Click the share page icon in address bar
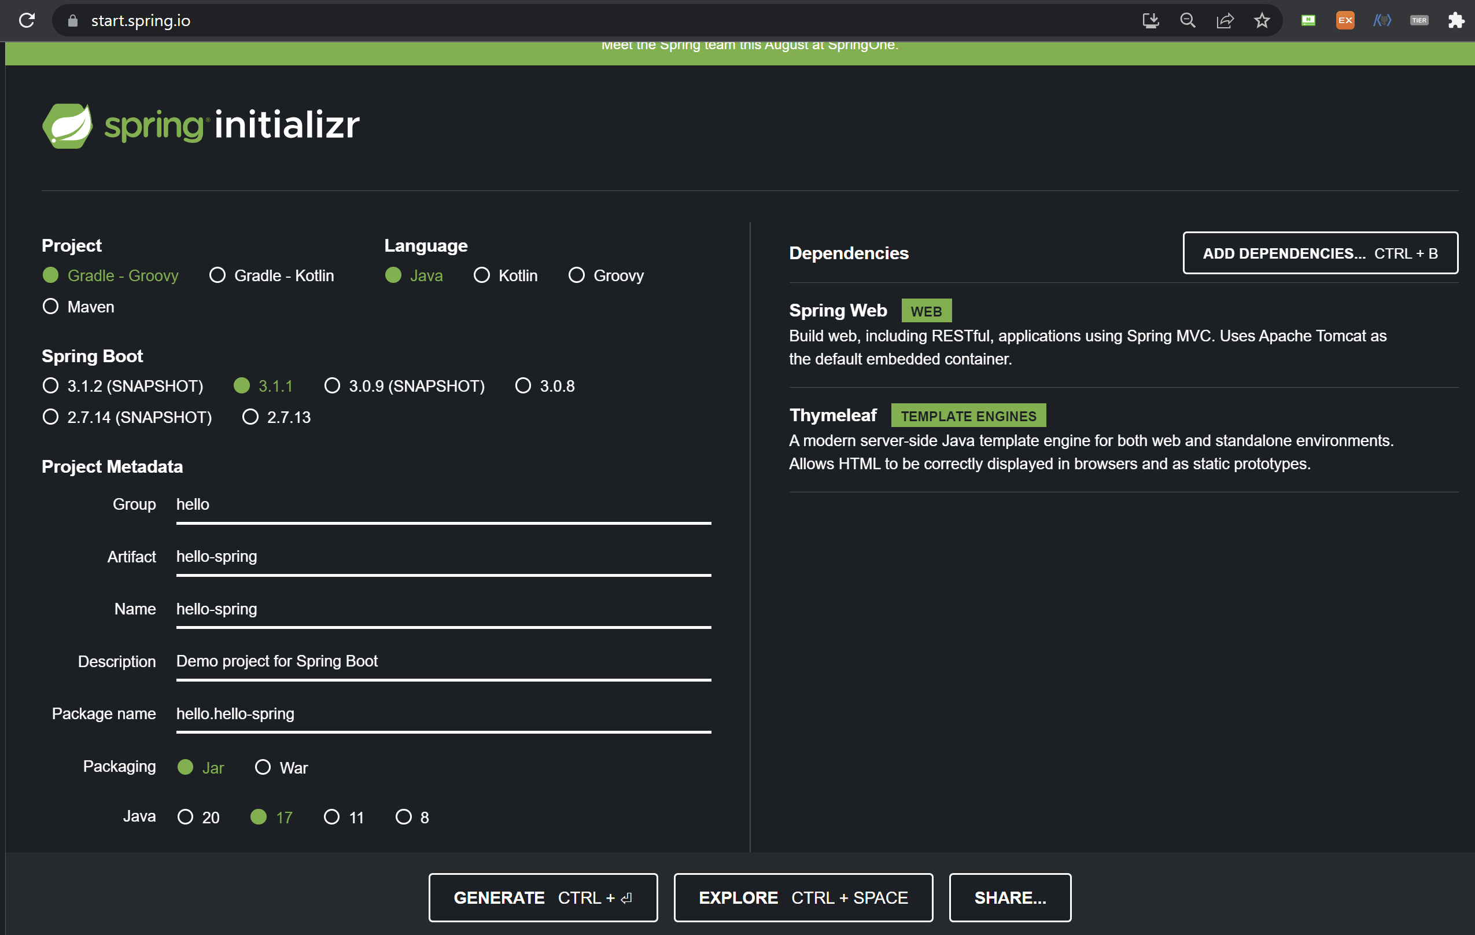Image resolution: width=1475 pixels, height=935 pixels. (x=1225, y=21)
